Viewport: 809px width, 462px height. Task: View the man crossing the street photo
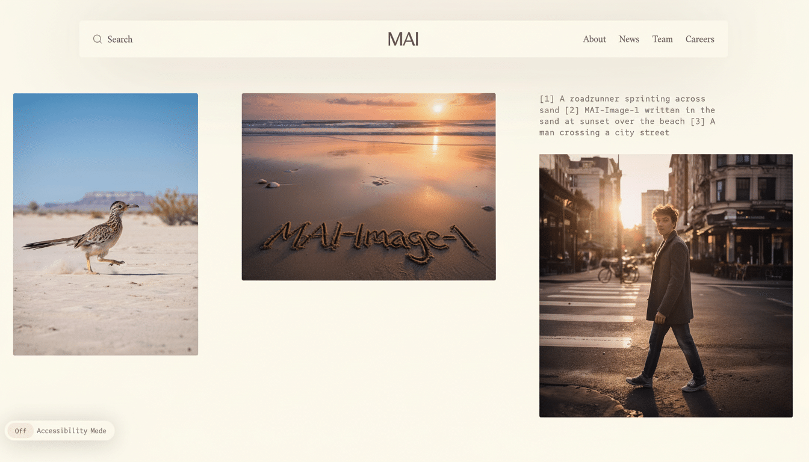[x=666, y=285]
